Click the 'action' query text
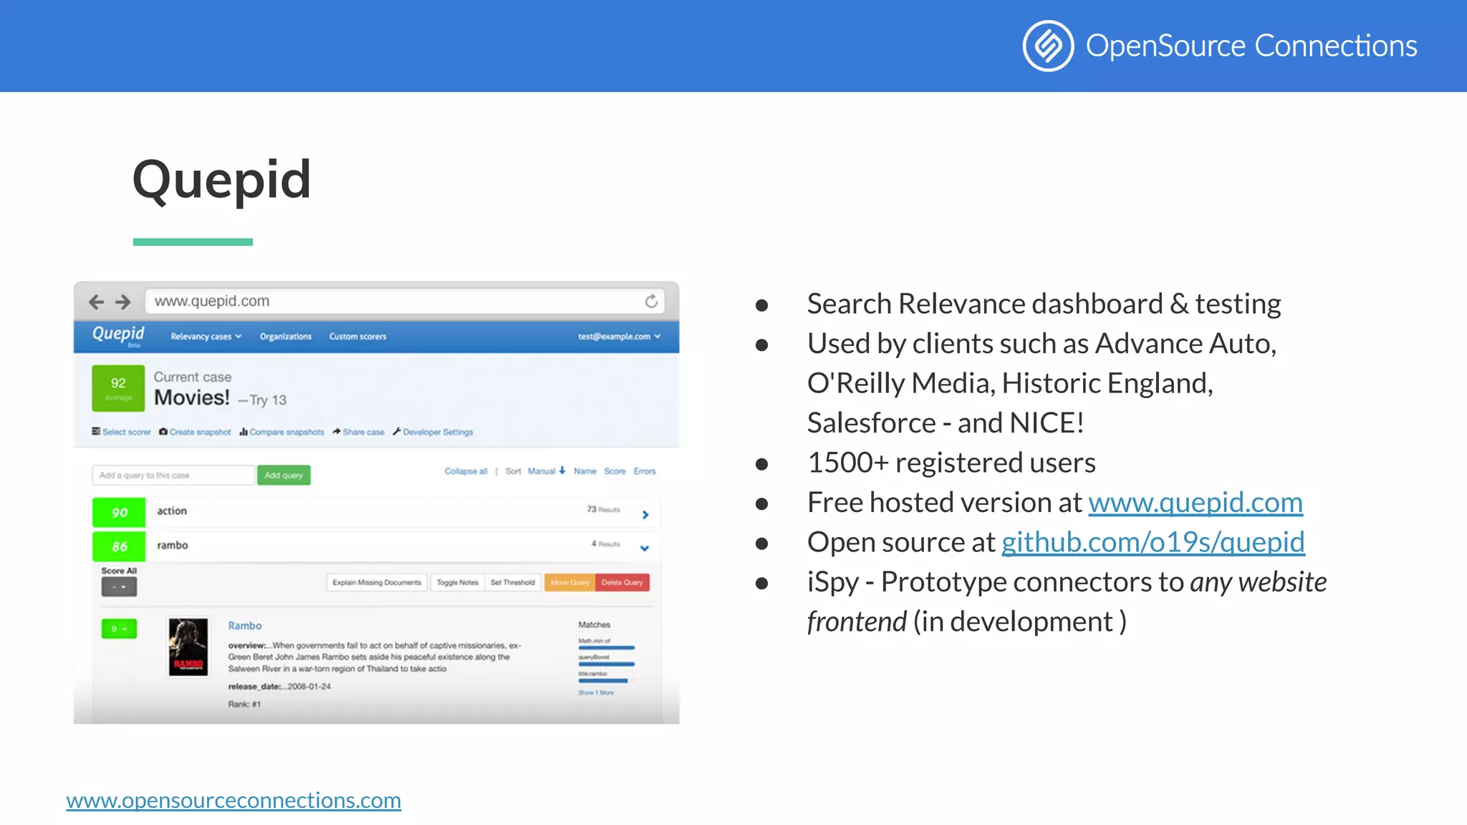Viewport: 1467px width, 825px height. pos(172,511)
